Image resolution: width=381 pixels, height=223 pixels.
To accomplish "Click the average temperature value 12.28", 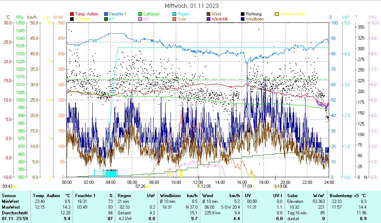I will point(65,213).
